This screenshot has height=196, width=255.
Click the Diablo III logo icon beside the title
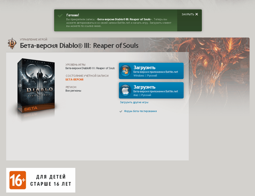point(12,43)
